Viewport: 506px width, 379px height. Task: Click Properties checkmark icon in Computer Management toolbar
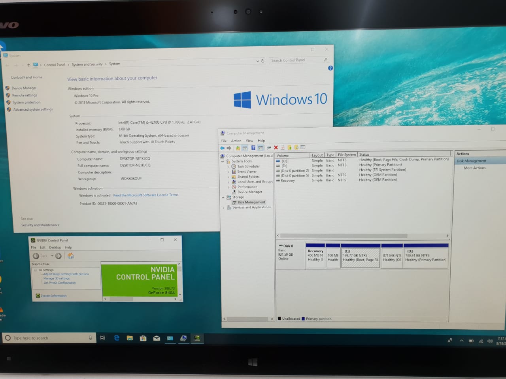click(x=282, y=147)
